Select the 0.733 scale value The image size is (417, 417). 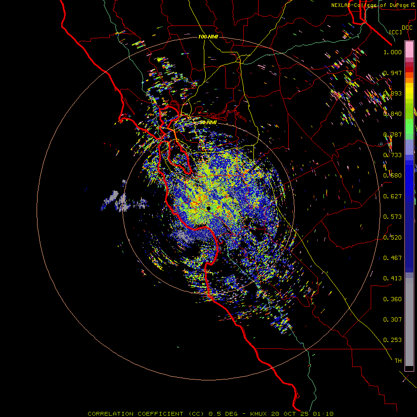392,155
